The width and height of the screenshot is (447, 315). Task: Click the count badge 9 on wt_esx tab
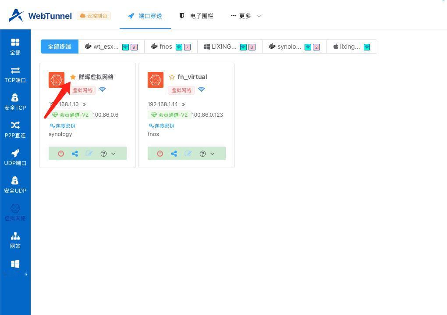134,47
